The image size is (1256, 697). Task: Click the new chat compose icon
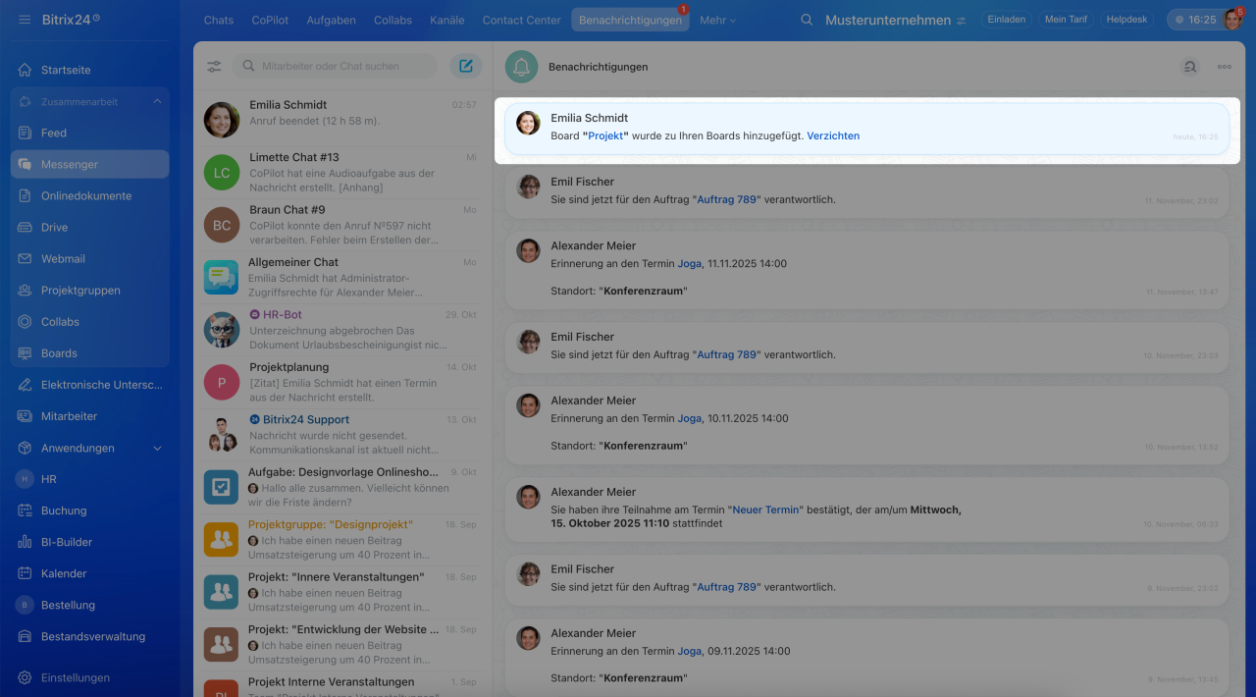466,66
